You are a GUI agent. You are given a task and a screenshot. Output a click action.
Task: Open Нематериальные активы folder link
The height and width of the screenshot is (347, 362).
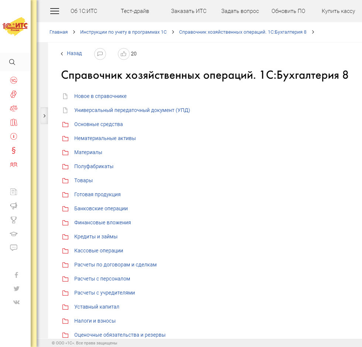[105, 138]
